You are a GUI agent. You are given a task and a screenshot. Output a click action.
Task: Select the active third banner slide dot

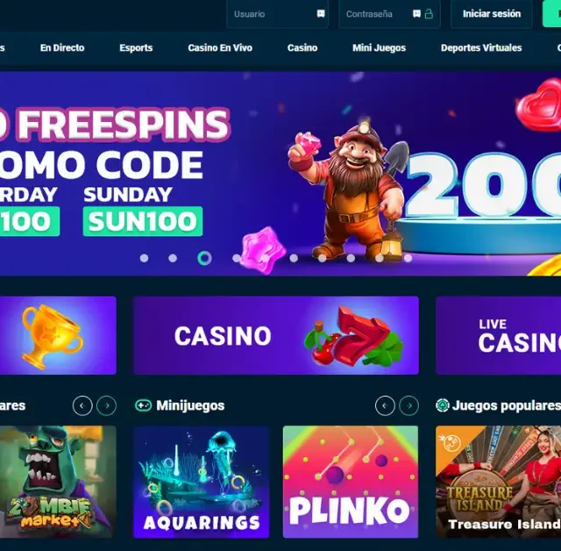204,258
